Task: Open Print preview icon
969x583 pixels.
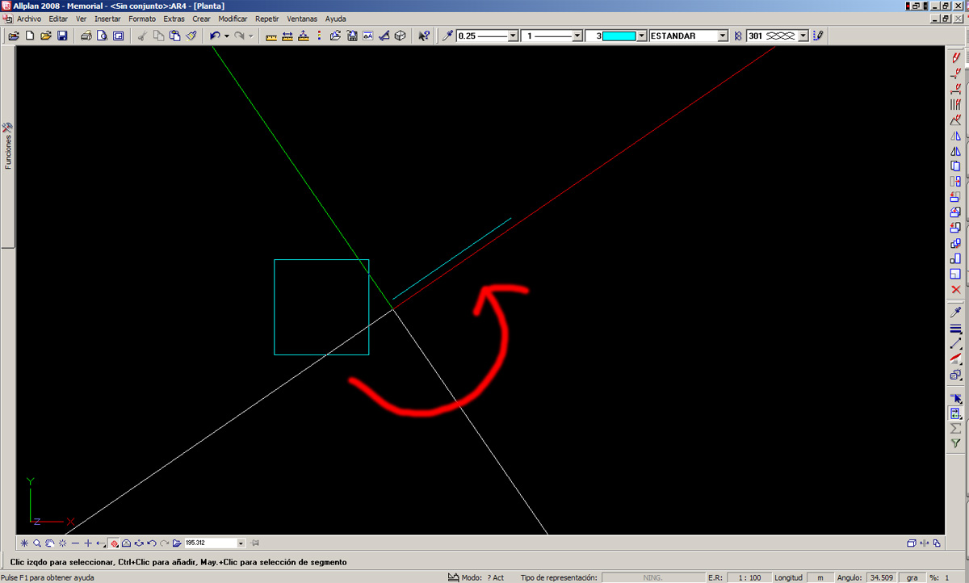Action: 102,36
